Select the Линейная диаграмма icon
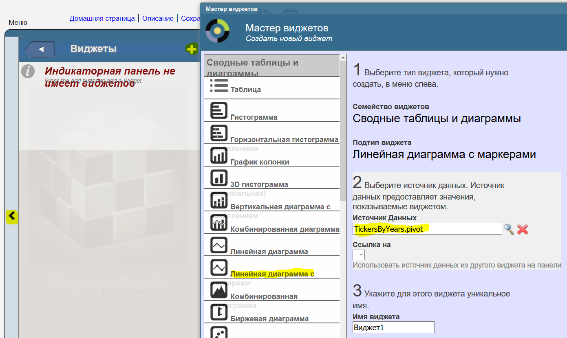This screenshot has width=567, height=338. pyautogui.click(x=219, y=245)
